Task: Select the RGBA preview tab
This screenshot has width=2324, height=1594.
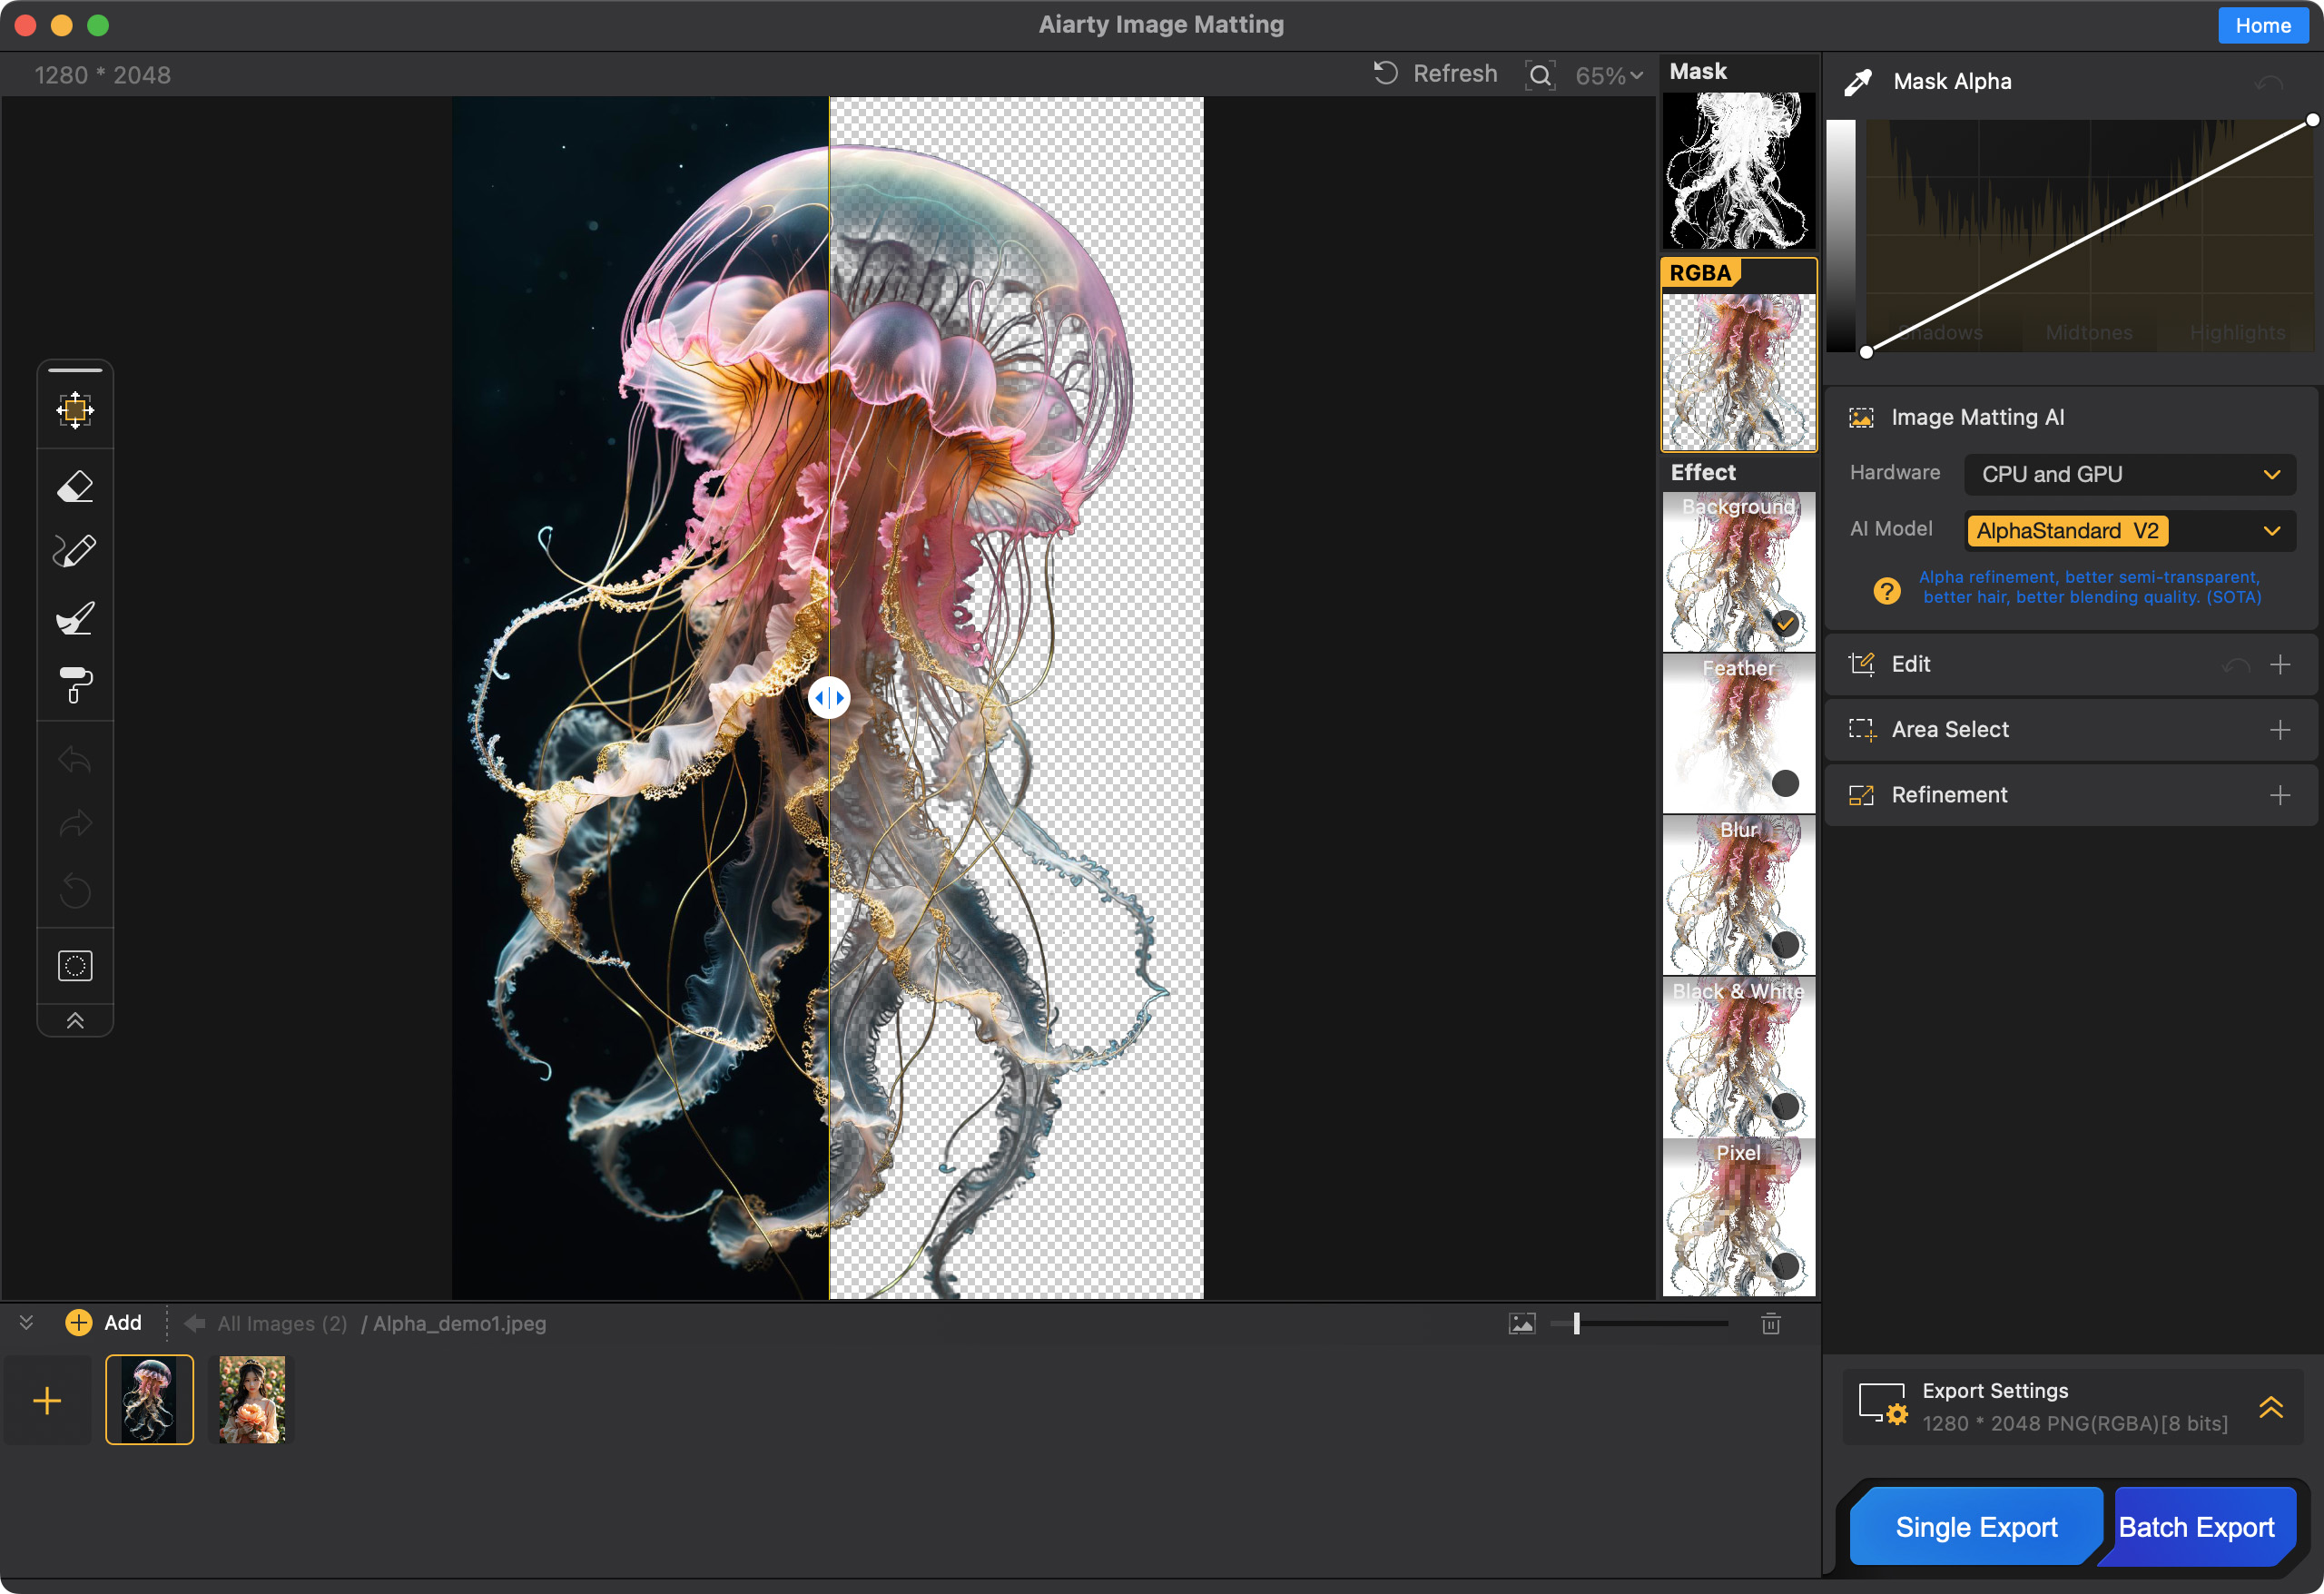Action: coord(1738,357)
